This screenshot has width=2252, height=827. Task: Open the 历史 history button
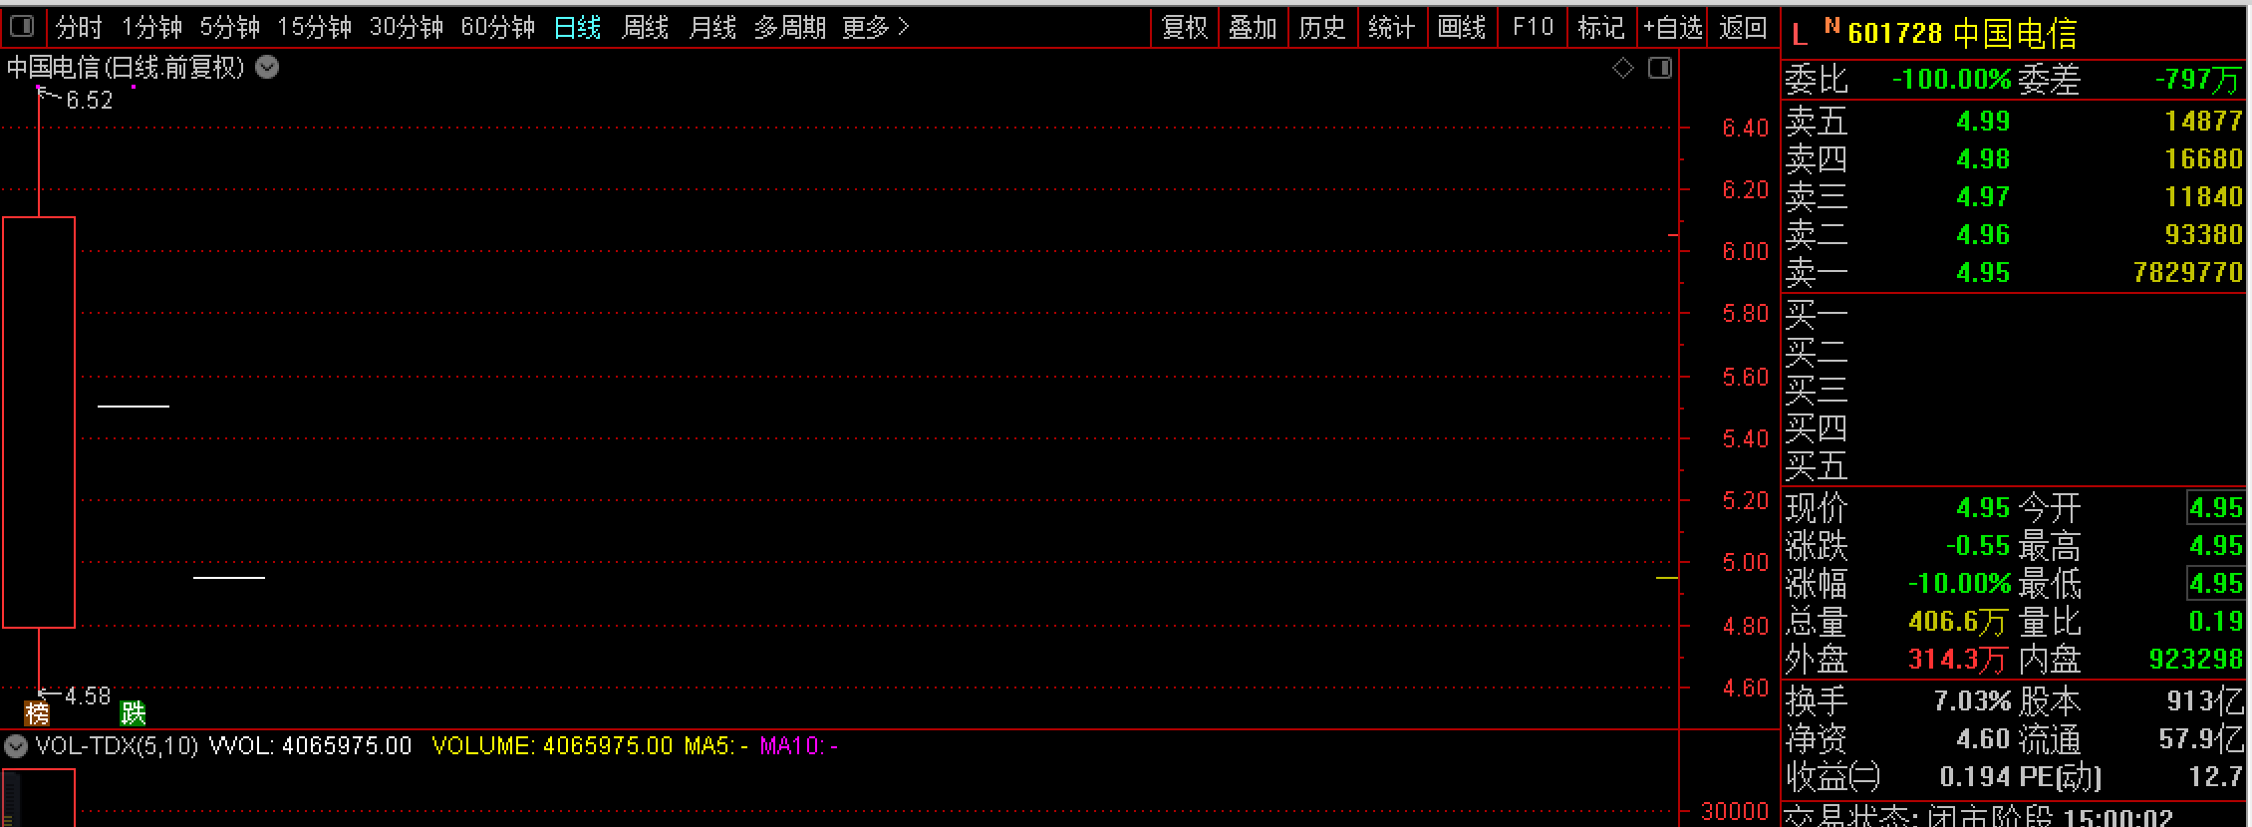tap(1323, 27)
